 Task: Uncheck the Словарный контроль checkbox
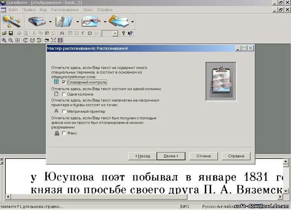(64, 82)
